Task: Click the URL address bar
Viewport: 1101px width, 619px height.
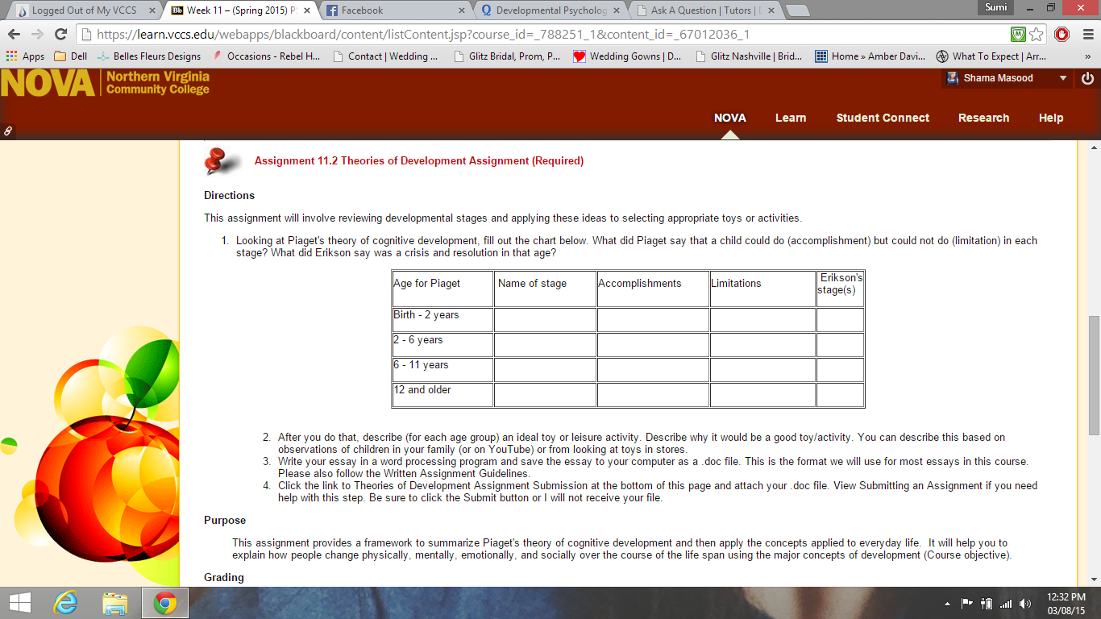Action: pyautogui.click(x=548, y=35)
